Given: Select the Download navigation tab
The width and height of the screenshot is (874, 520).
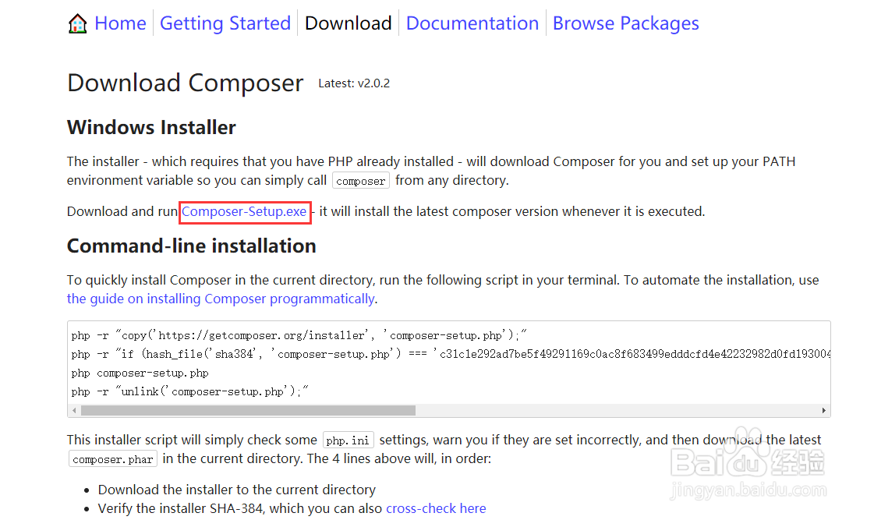Looking at the screenshot, I should [x=349, y=23].
